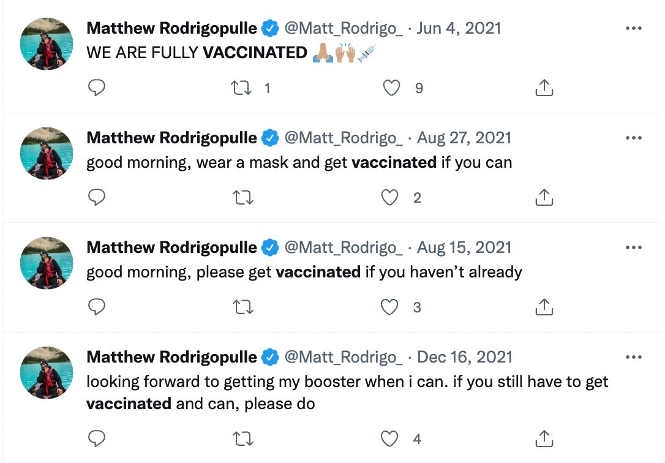Click the @Matt_Rodrigo_ handle on Jun 4 tweet
This screenshot has height=463, width=665.
[344, 28]
